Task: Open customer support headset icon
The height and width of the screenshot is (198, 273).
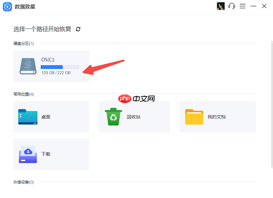Action: 232,6
